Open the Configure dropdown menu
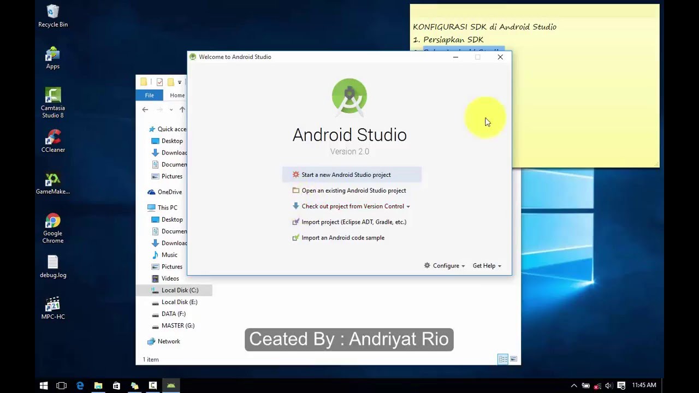This screenshot has width=699, height=393. (445, 266)
